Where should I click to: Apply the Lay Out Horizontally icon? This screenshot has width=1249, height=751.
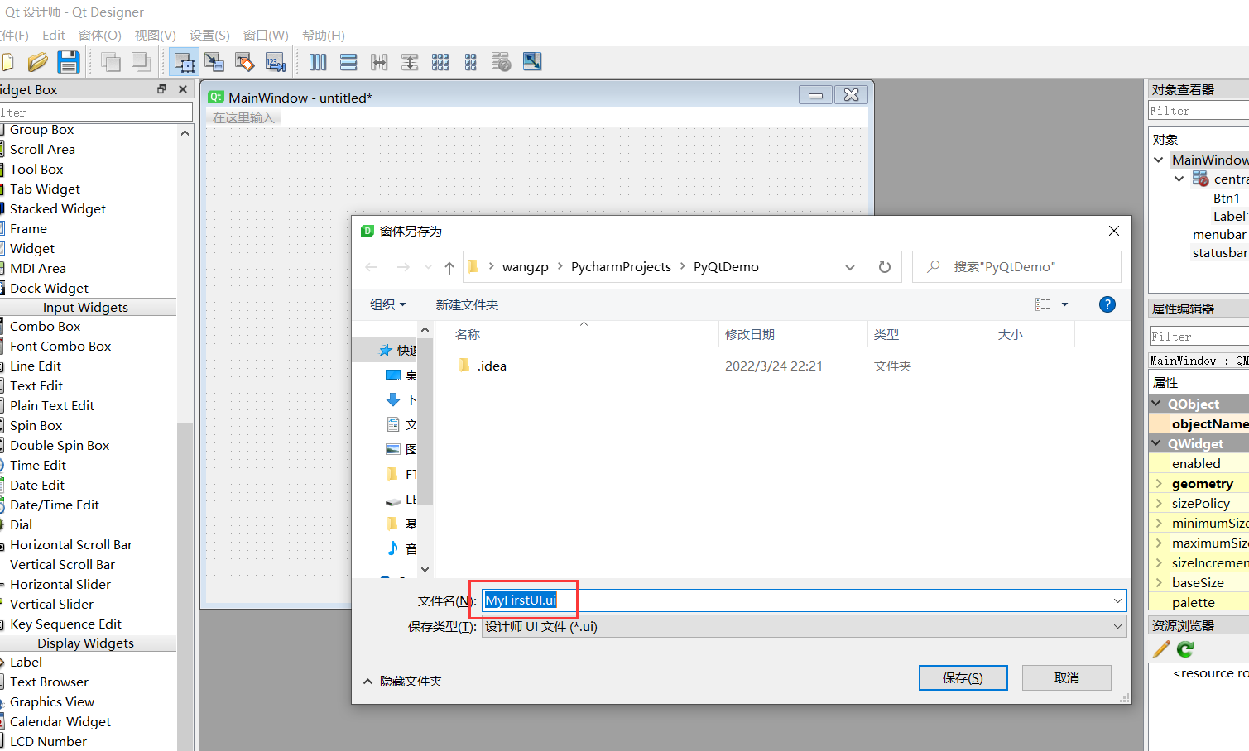click(x=318, y=62)
